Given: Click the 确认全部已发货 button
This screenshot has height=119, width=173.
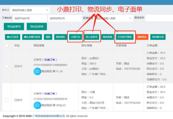Looking at the screenshot, I should click(32, 37).
